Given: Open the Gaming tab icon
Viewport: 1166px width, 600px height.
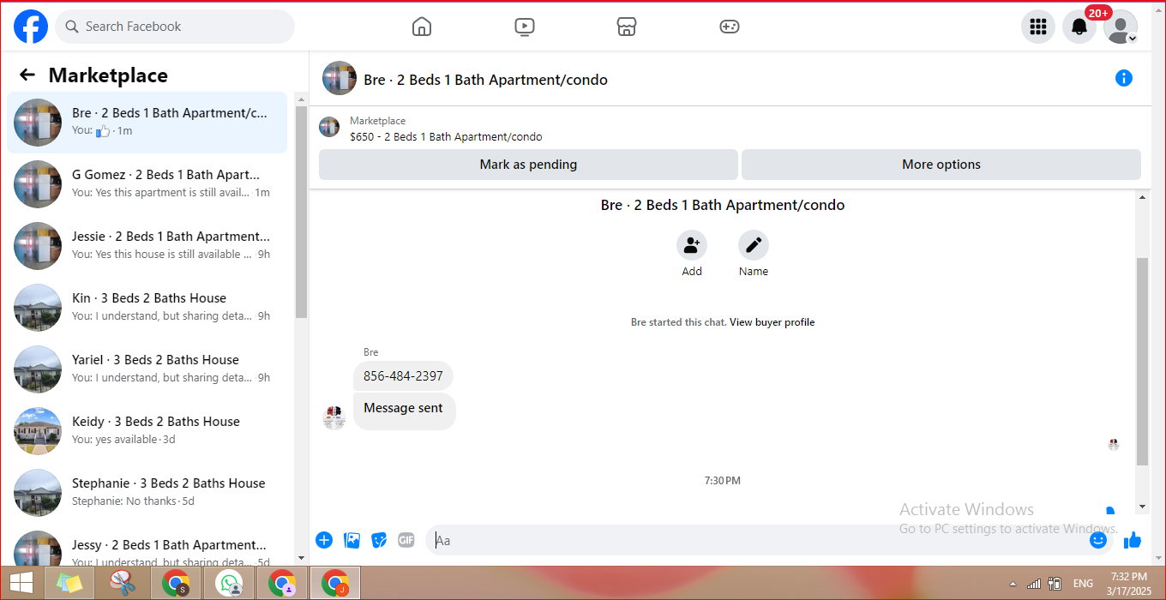Looking at the screenshot, I should click(x=730, y=27).
